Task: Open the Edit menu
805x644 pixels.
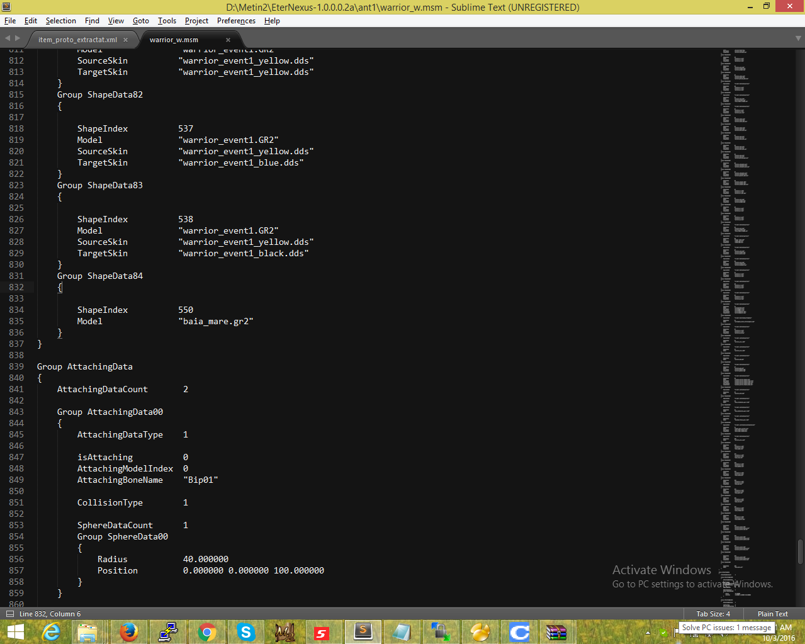Action: tap(31, 21)
